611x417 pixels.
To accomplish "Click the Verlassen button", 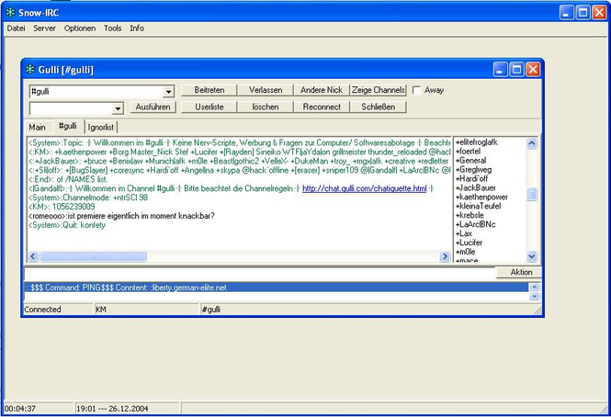I will (x=266, y=90).
